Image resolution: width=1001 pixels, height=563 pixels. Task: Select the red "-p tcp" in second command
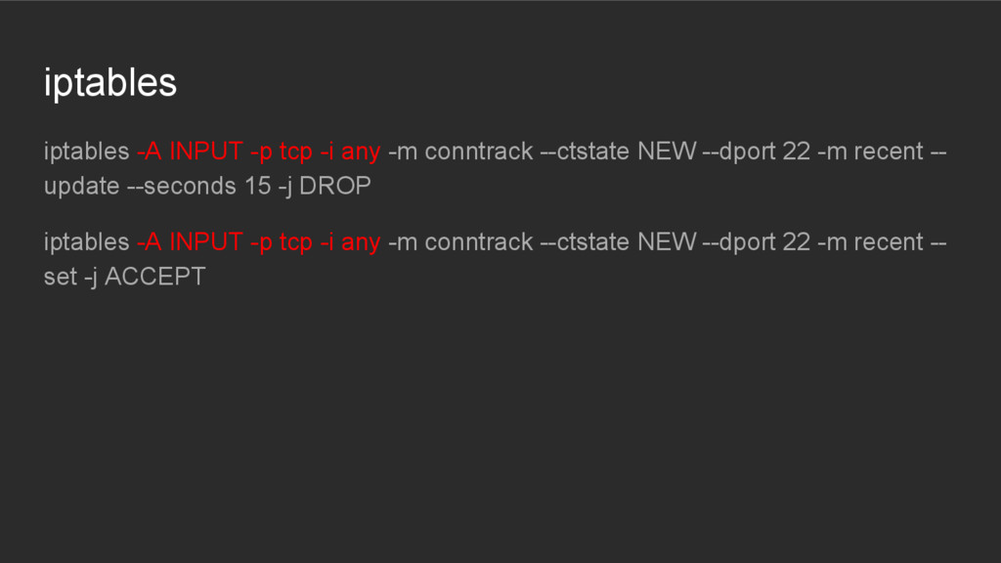(281, 243)
